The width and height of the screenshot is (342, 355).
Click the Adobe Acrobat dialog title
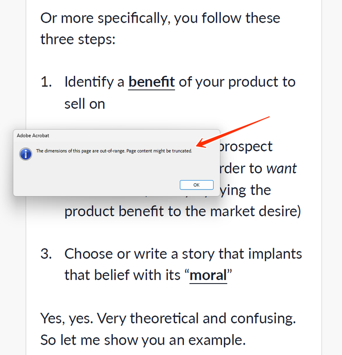tap(33, 136)
